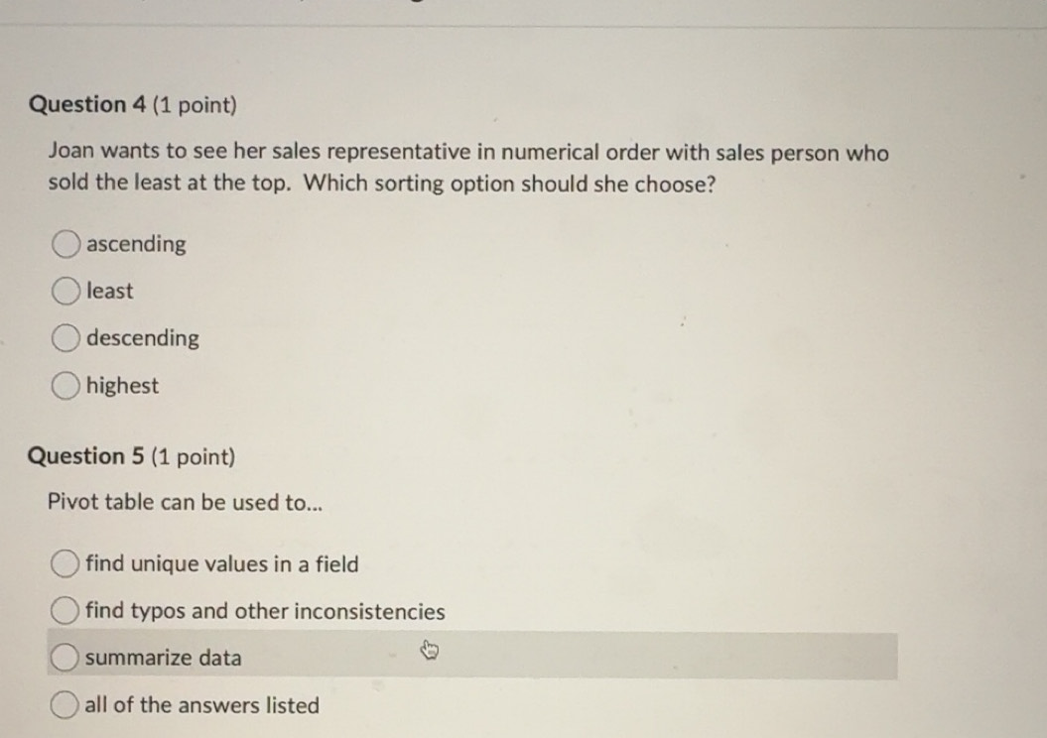Click the 'ascending' answer label text

point(136,244)
